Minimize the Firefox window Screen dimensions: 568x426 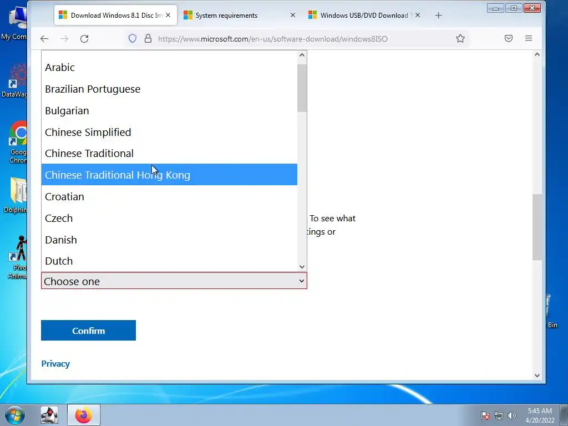[495, 8]
